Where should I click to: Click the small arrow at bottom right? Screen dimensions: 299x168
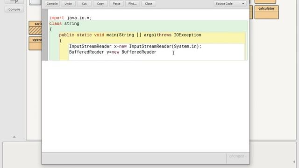pyautogui.click(x=294, y=162)
